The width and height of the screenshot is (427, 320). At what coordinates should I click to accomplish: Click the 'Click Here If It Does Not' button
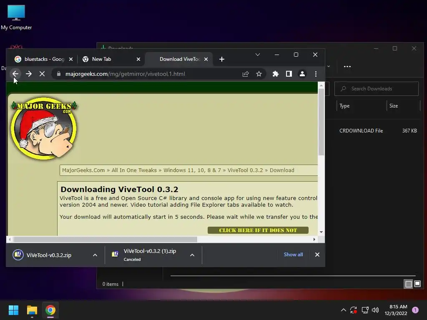258,230
